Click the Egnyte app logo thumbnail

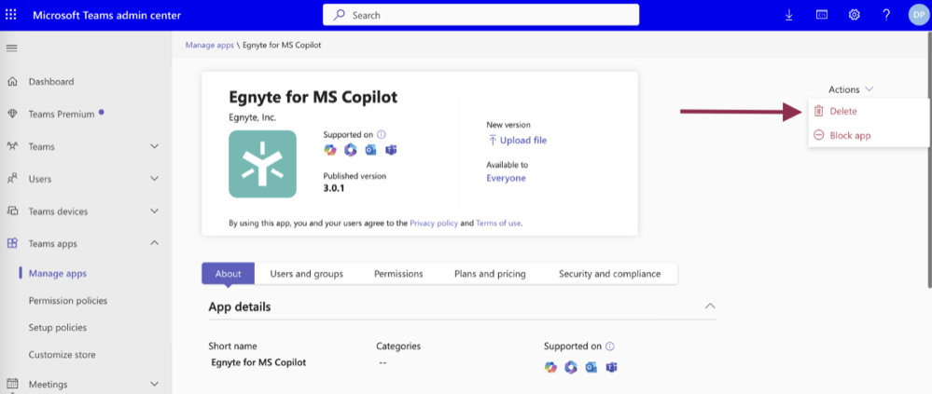coord(262,164)
